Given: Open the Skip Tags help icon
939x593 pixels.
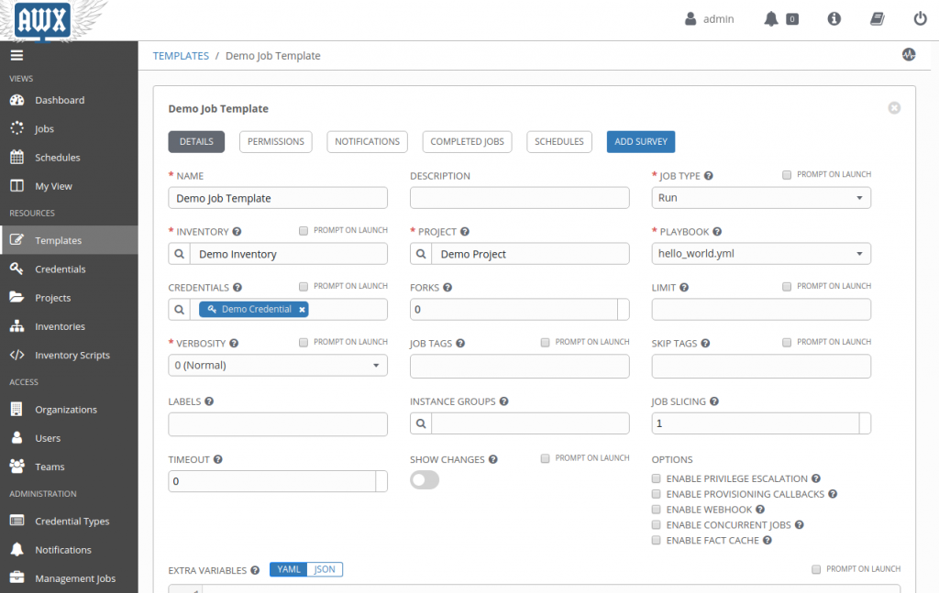Looking at the screenshot, I should coord(705,343).
